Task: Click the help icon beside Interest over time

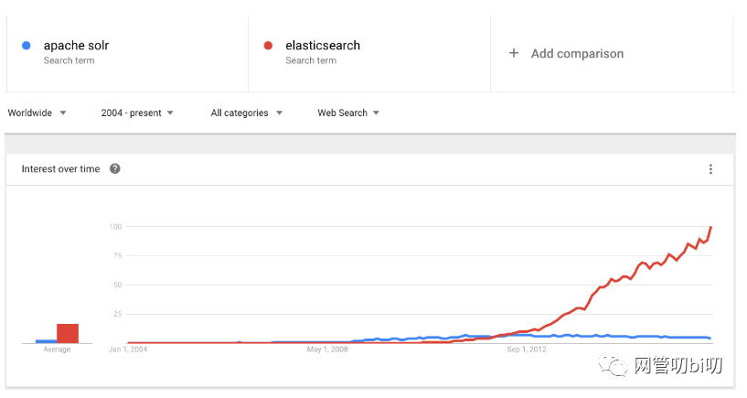Action: [115, 169]
